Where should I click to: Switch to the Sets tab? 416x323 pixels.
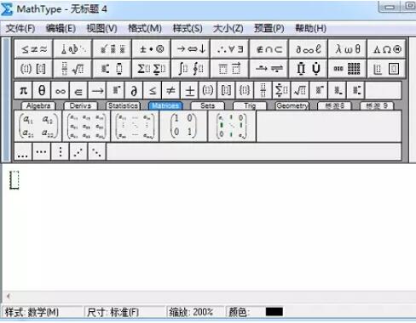[208, 105]
